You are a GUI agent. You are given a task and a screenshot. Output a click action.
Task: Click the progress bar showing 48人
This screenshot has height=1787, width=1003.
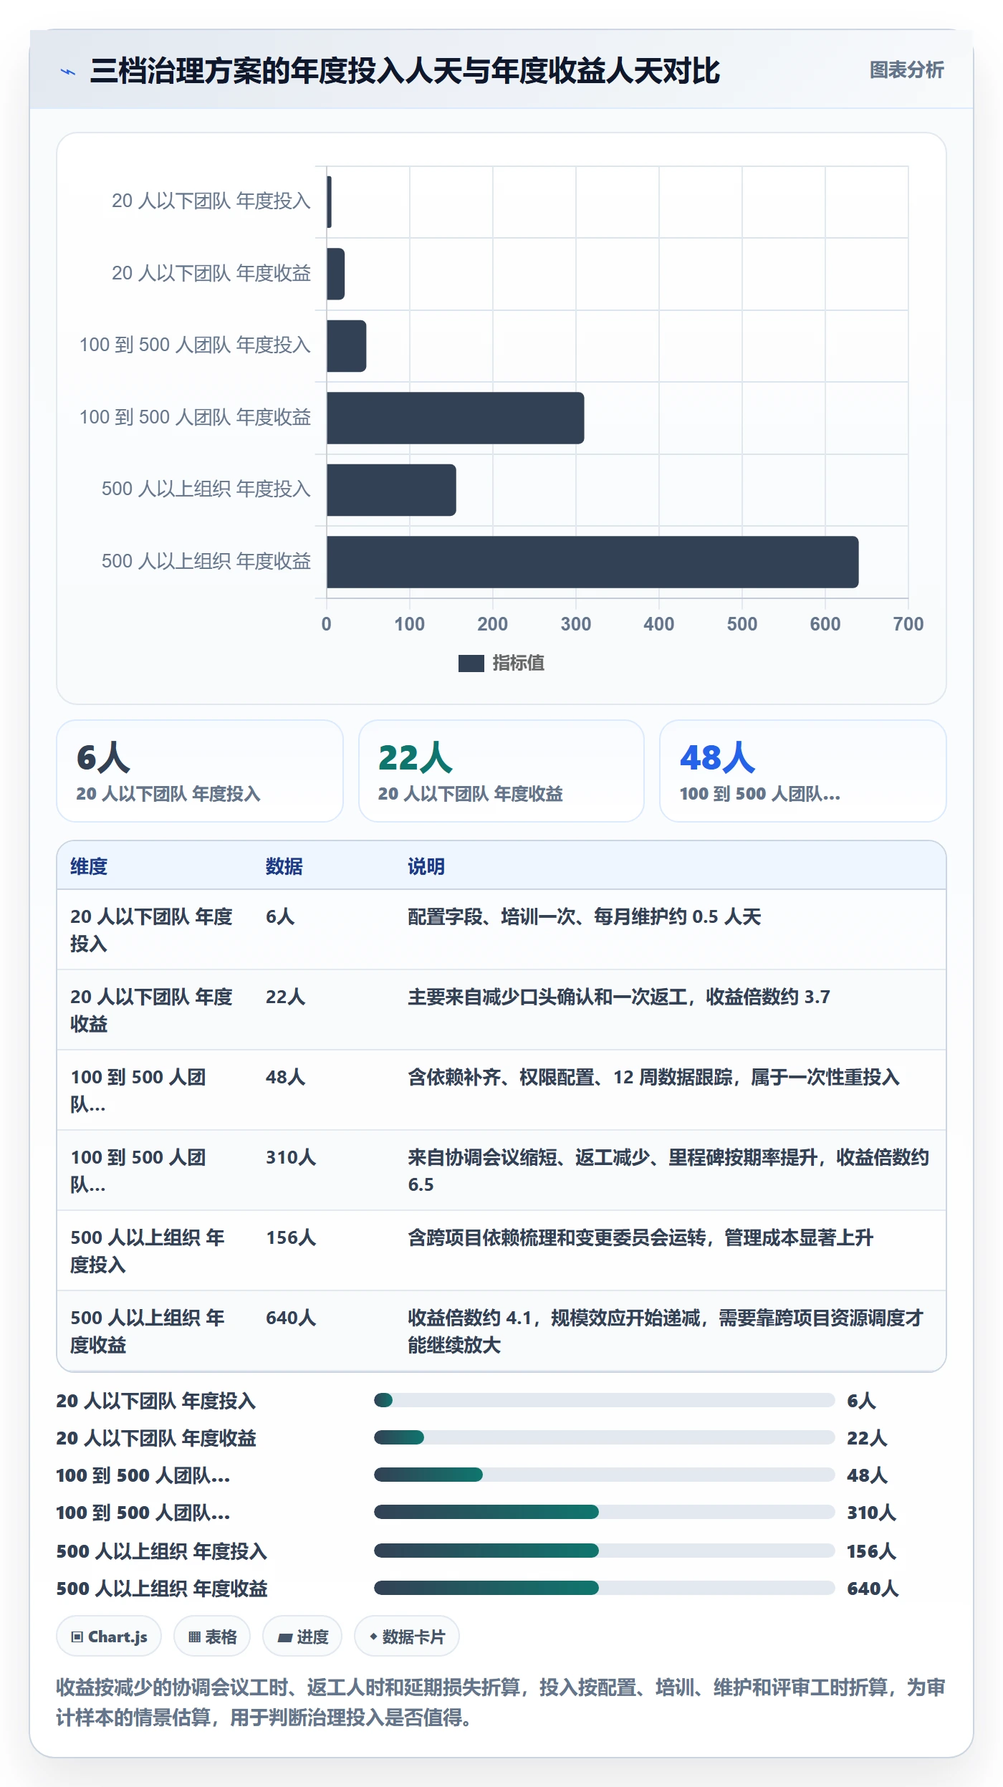604,1475
